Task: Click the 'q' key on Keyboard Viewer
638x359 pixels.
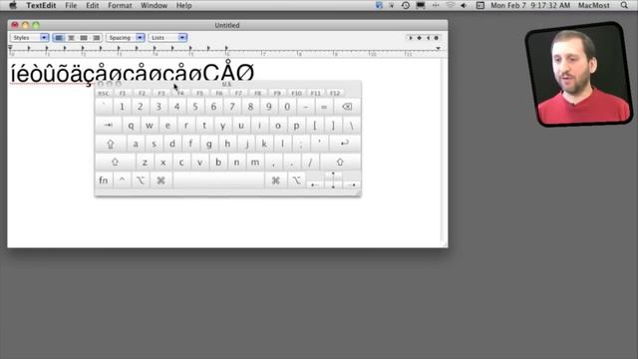Action: pyautogui.click(x=131, y=126)
